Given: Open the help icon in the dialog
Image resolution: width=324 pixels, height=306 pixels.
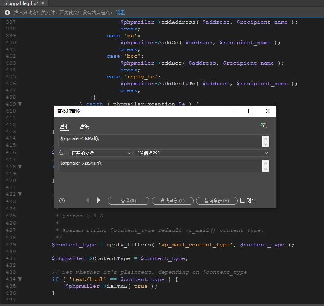Looking at the screenshot, I should [62, 201].
